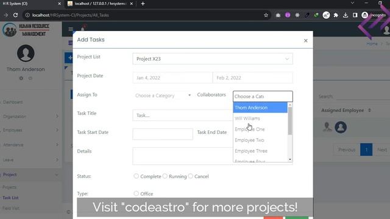Close the H R System (CI) tab
Screen dimensions: 390x219
pyautogui.click(x=59, y=4)
